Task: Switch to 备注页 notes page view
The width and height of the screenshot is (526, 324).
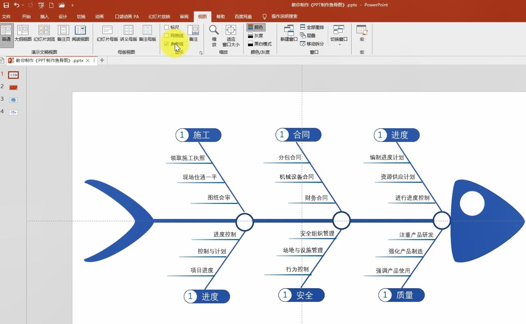Action: pos(63,34)
